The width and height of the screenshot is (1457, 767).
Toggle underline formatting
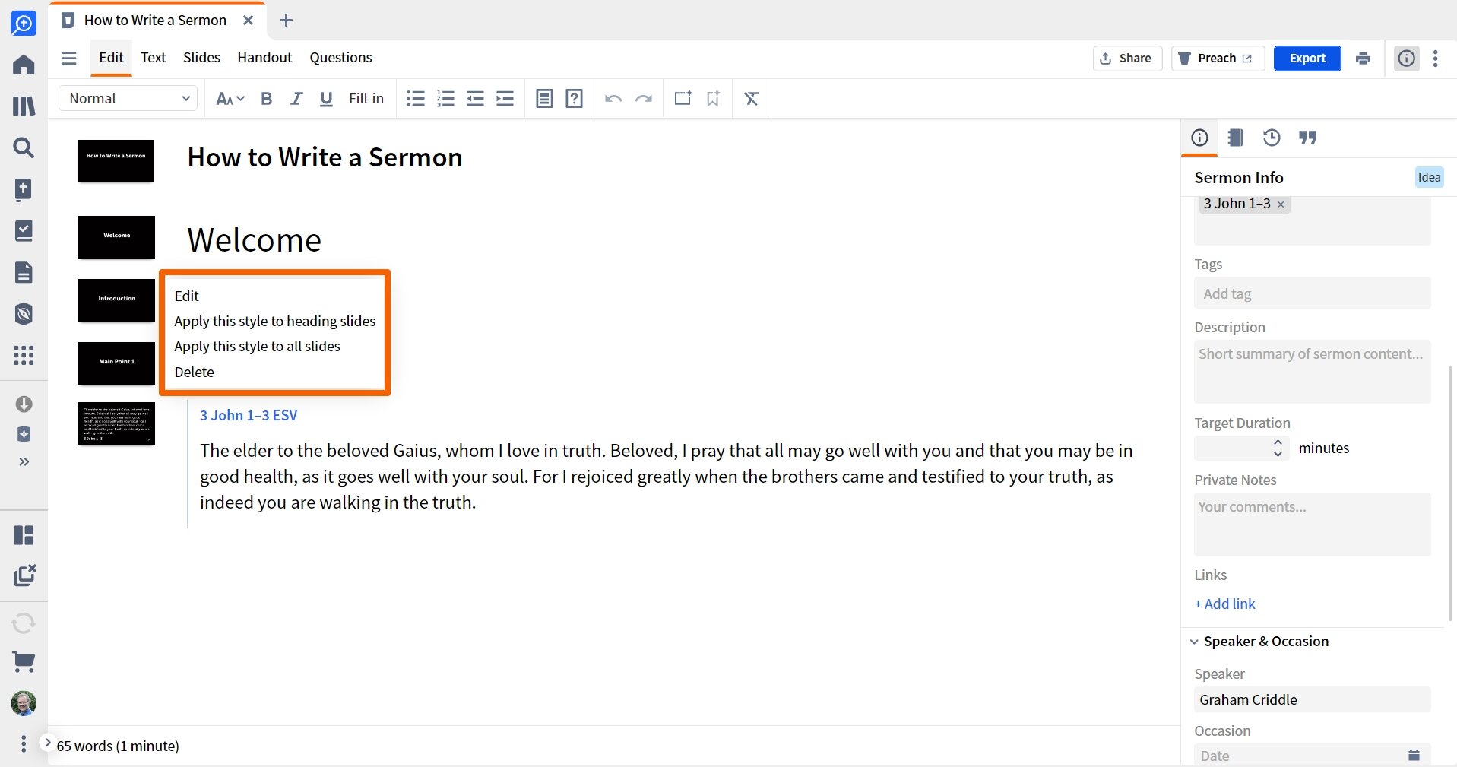point(326,98)
